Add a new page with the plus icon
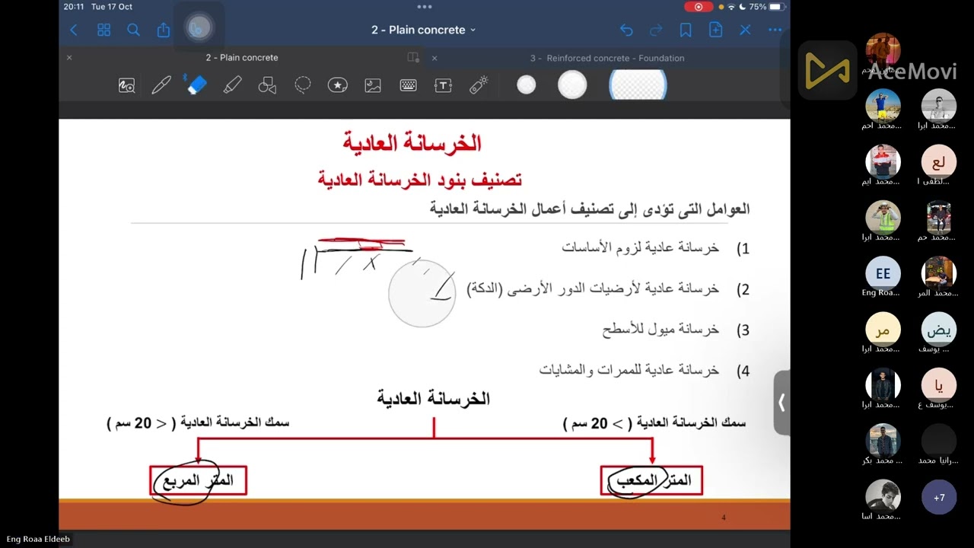This screenshot has height=548, width=974. tap(715, 30)
